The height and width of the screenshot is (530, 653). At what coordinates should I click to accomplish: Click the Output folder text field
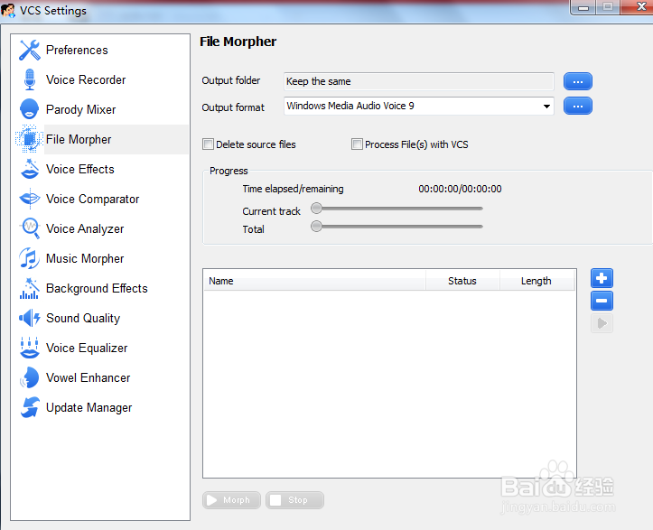(x=418, y=81)
